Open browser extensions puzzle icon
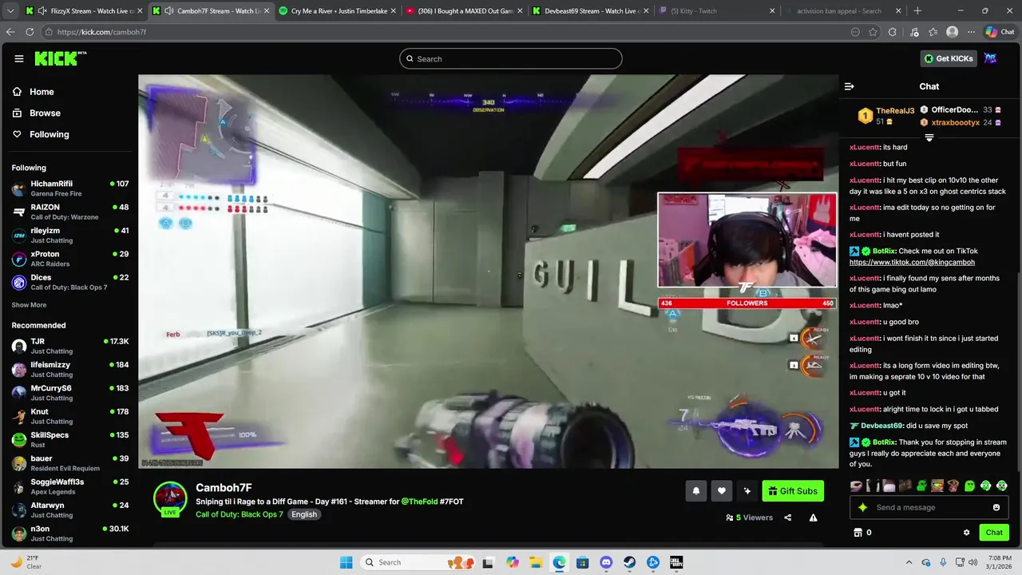1022x575 pixels. (893, 32)
